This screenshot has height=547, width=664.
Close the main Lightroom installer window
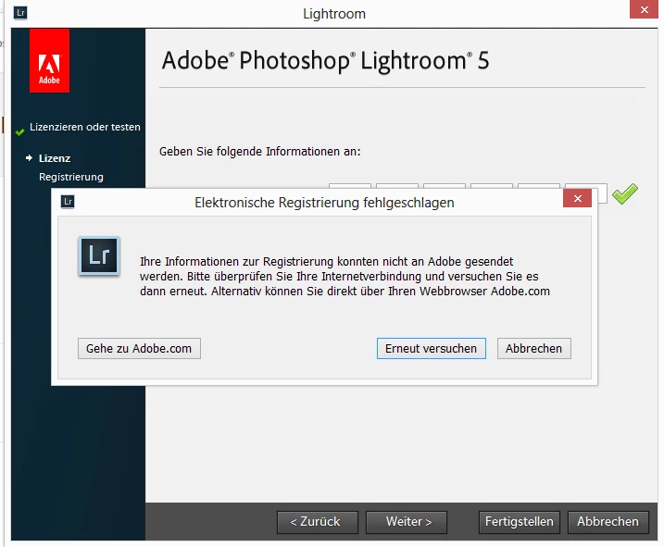tap(645, 9)
